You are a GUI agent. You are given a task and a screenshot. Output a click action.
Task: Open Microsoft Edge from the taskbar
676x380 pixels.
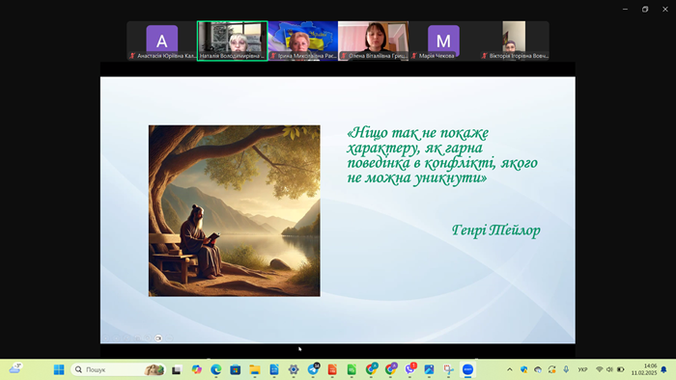tap(216, 369)
